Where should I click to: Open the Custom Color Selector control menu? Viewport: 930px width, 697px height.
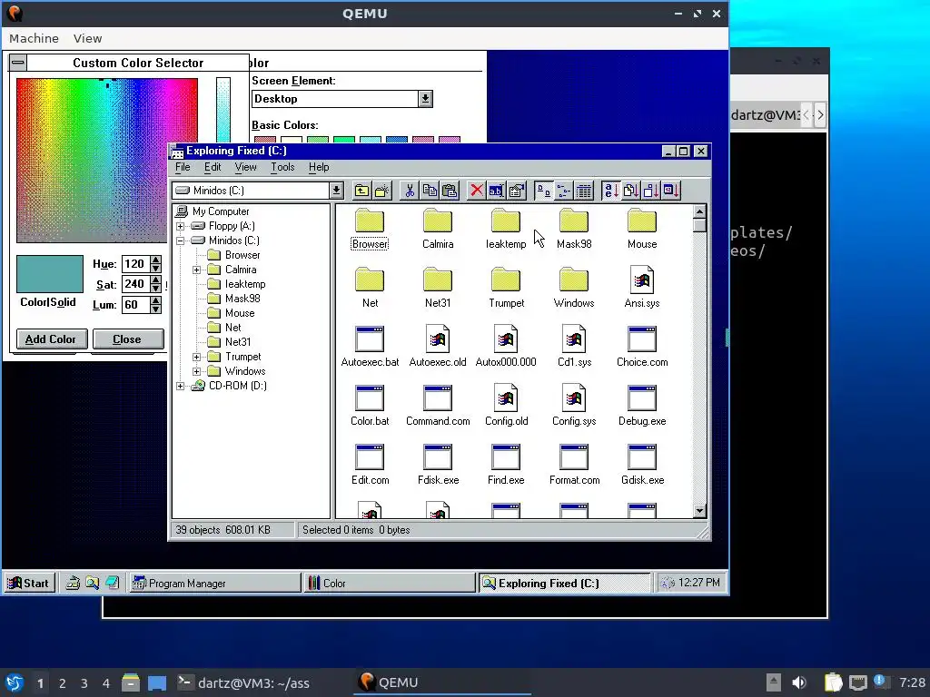pos(18,63)
